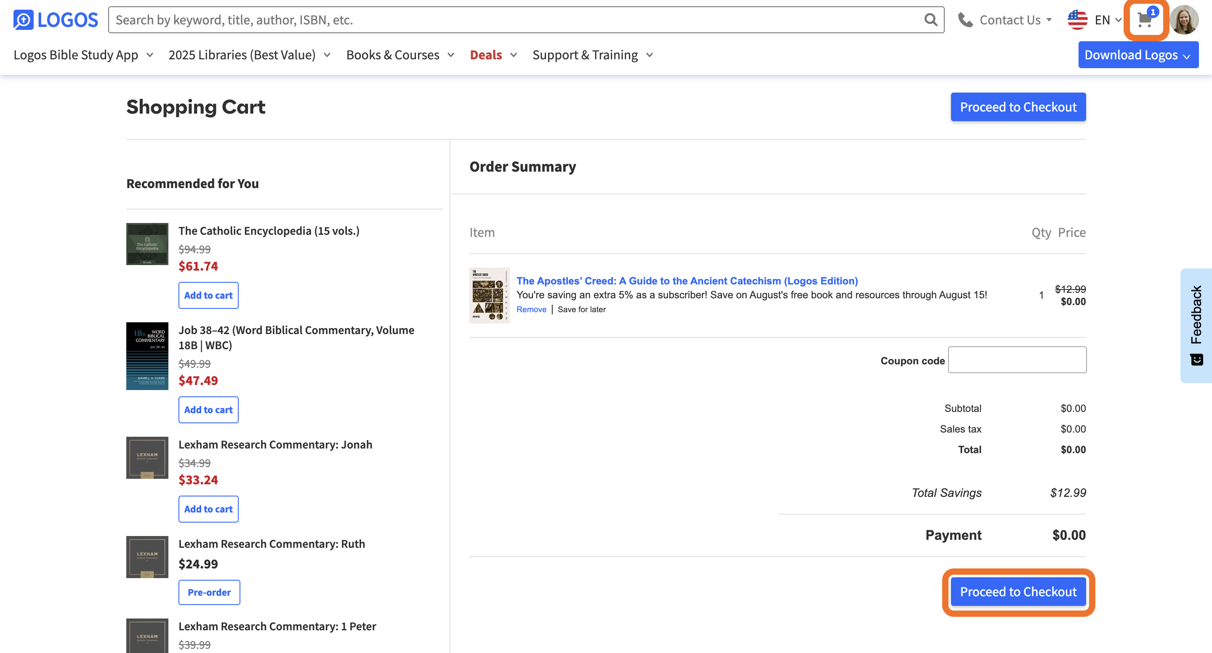The image size is (1212, 653).
Task: Select the Payment $0.00 amount
Action: pyautogui.click(x=1069, y=535)
